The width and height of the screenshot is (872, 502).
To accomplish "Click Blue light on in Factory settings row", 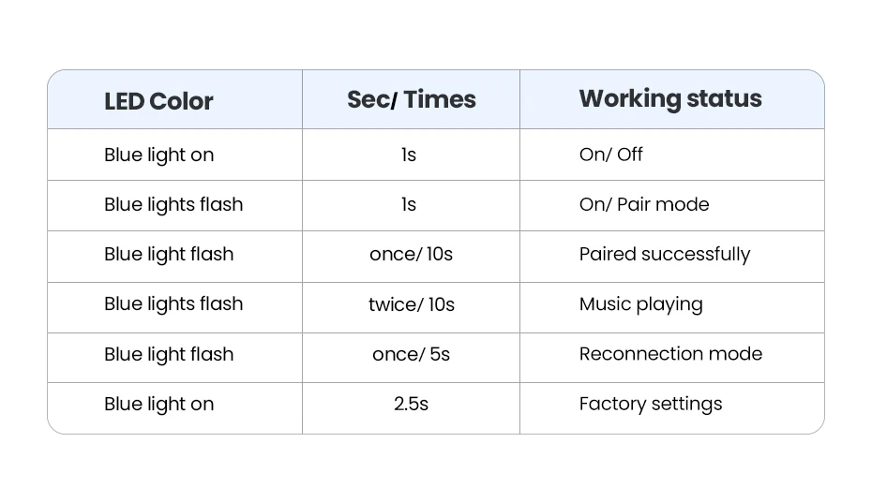I will pyautogui.click(x=158, y=404).
